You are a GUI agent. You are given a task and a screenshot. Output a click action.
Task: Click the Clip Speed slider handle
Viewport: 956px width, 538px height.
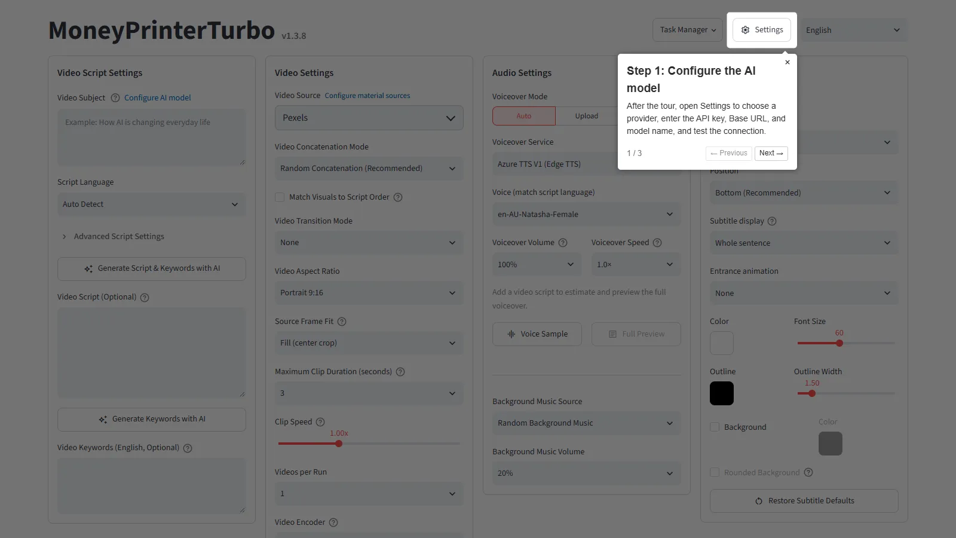[x=339, y=444]
